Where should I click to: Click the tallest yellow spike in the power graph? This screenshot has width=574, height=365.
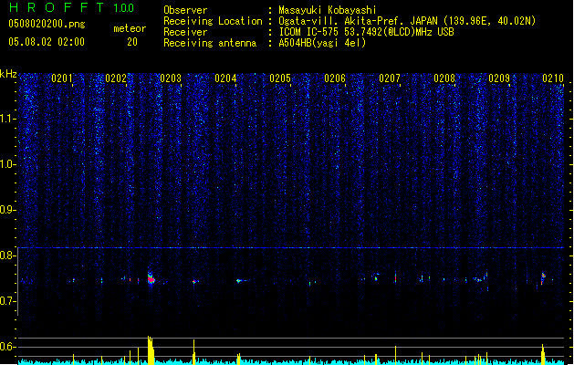pyautogui.click(x=151, y=350)
